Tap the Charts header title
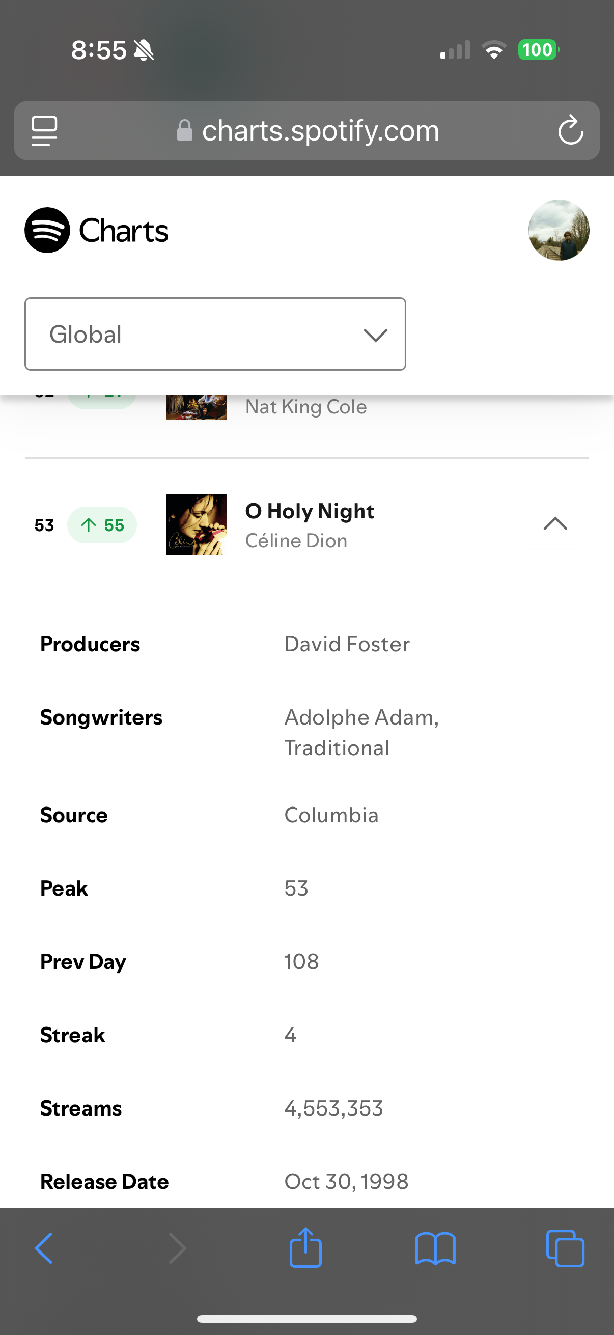 (x=123, y=231)
